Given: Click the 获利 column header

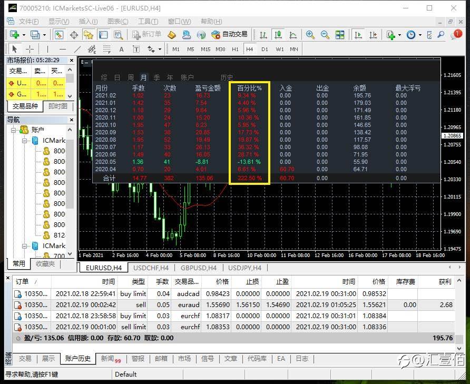Looking at the screenshot, I should (x=445, y=282).
